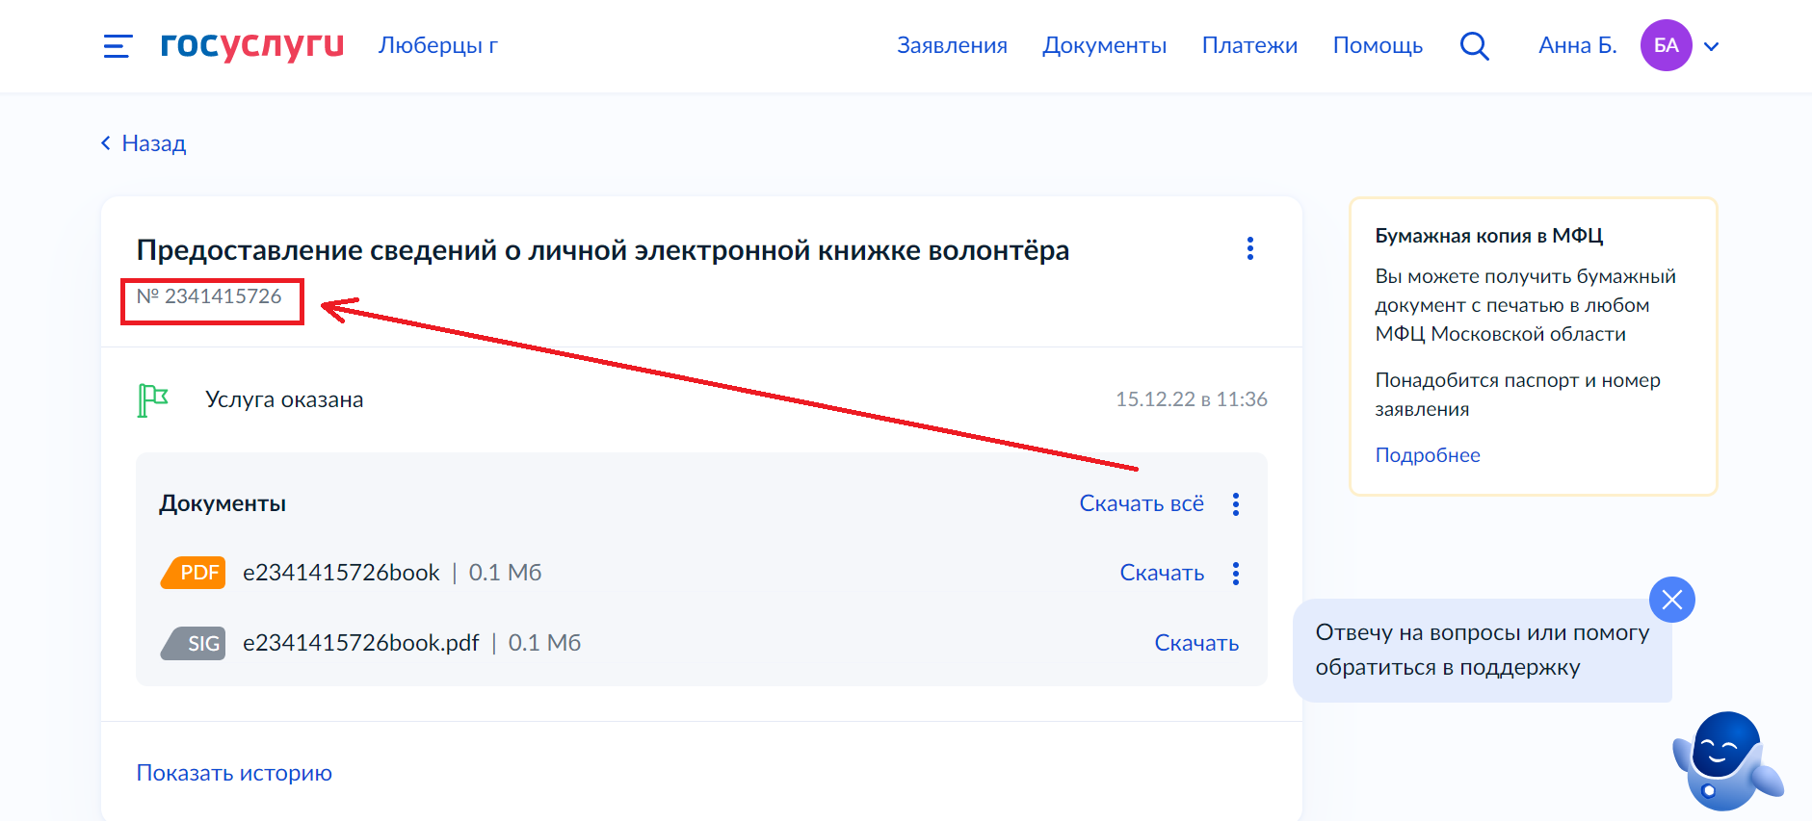Viewport: 1812px width, 821px height.
Task: Change location Люберцы г
Action: pos(438,45)
